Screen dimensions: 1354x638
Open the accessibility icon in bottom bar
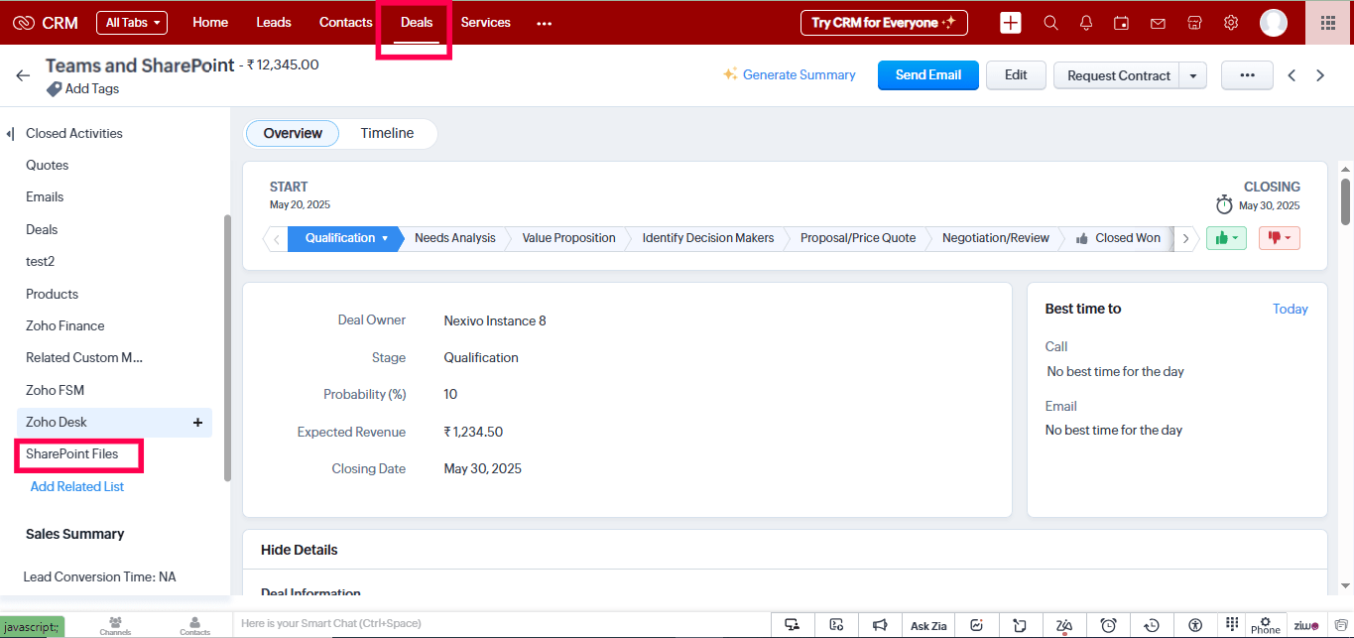tap(1195, 625)
